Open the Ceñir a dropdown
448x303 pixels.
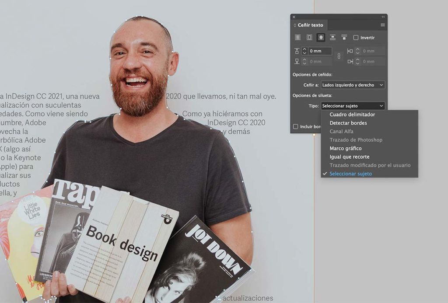(353, 85)
